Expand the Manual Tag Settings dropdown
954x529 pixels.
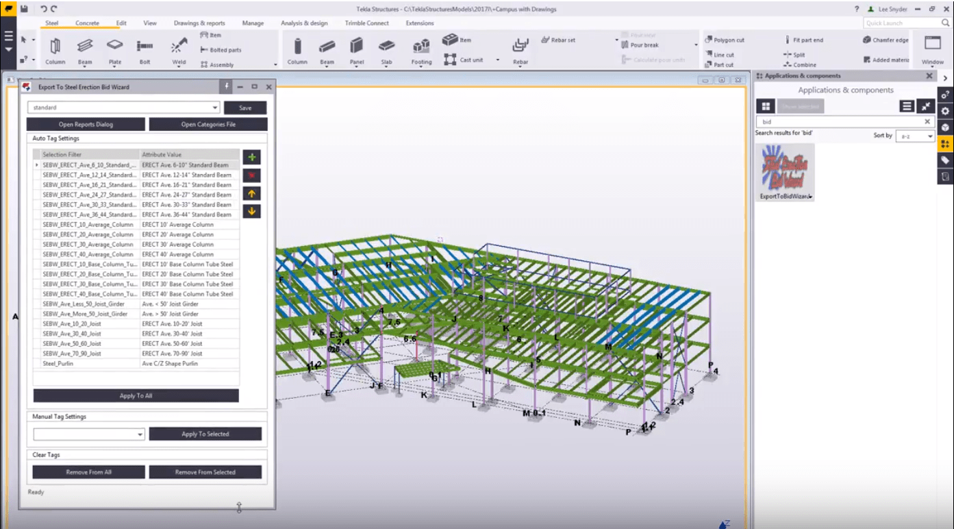140,434
